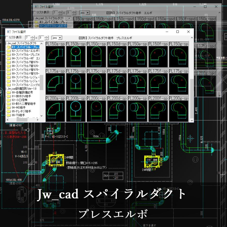
Task: Open the folder icon beside 04-MD継手
Action: 9,107
